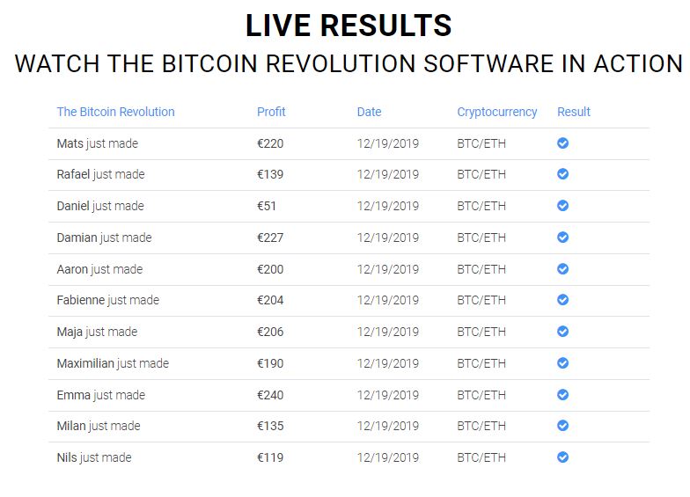Click Damian's blue result checkmark
The image size is (690, 497).
562,238
